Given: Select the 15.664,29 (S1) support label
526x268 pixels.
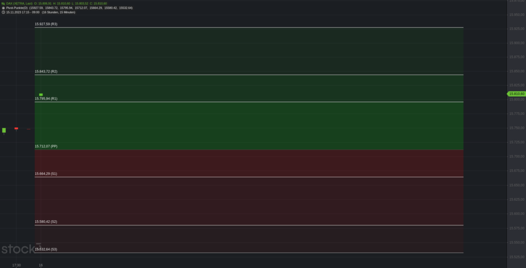Looking at the screenshot, I should 46,174.
